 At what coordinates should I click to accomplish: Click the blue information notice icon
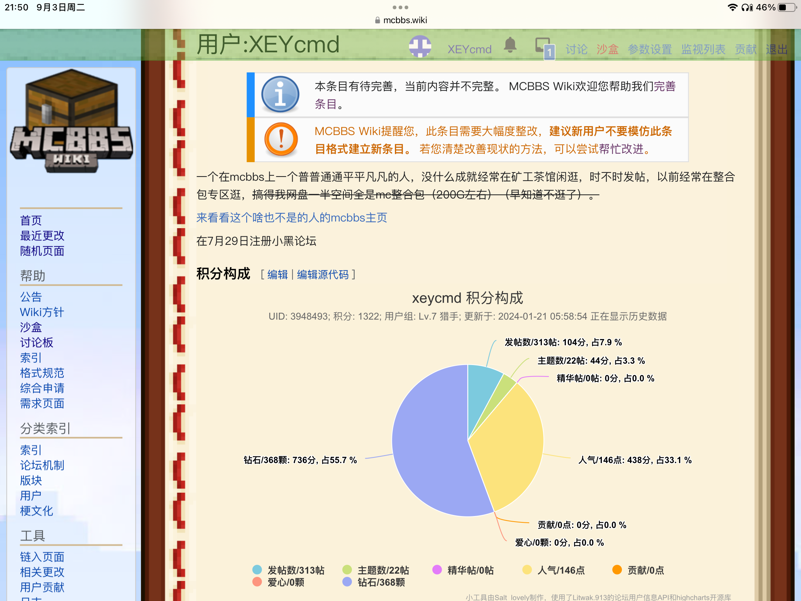280,95
